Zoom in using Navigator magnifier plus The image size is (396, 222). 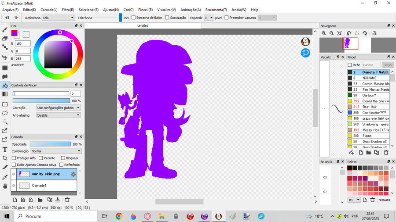point(324,33)
